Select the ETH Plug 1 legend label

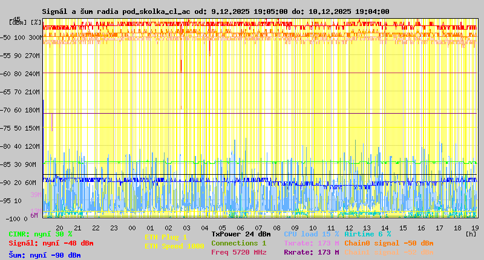click(x=166, y=237)
